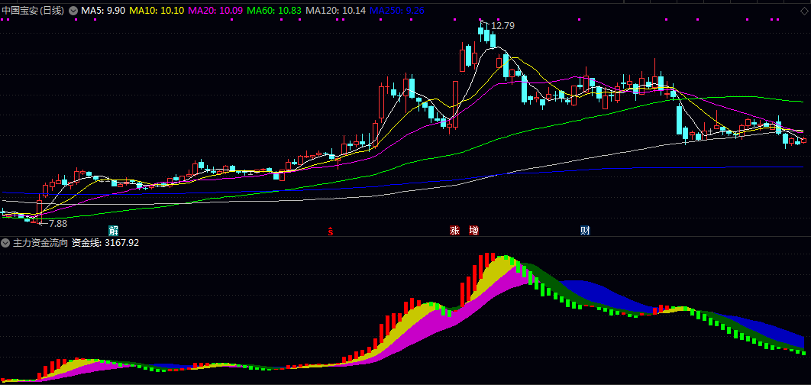This screenshot has height=385, width=811.
Task: Open the red S event marker
Action: 331,231
